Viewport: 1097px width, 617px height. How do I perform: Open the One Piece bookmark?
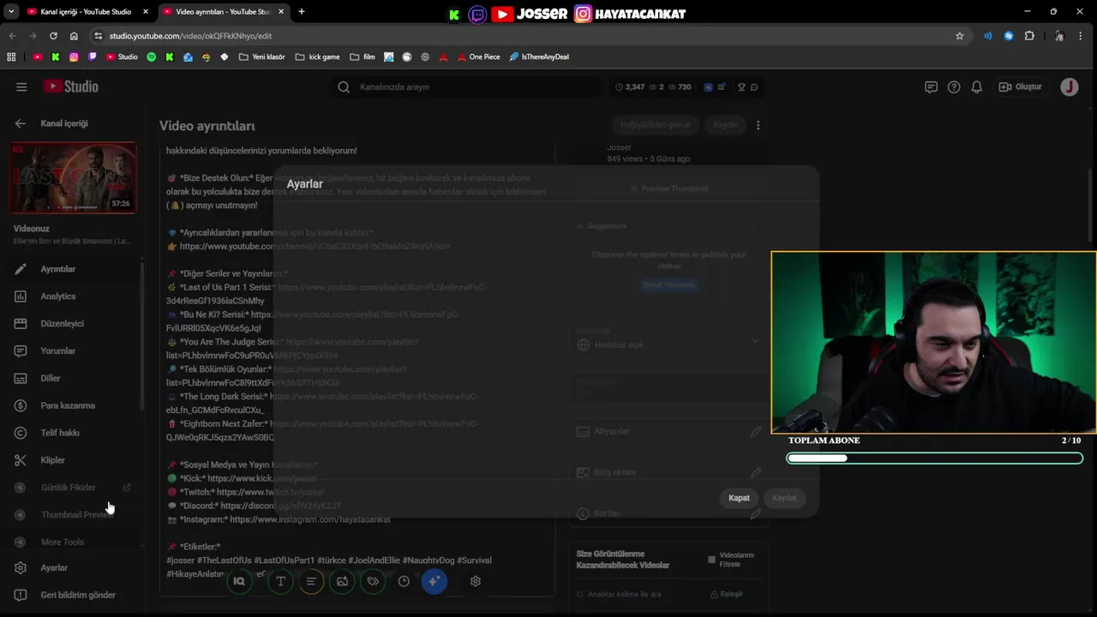(477, 57)
